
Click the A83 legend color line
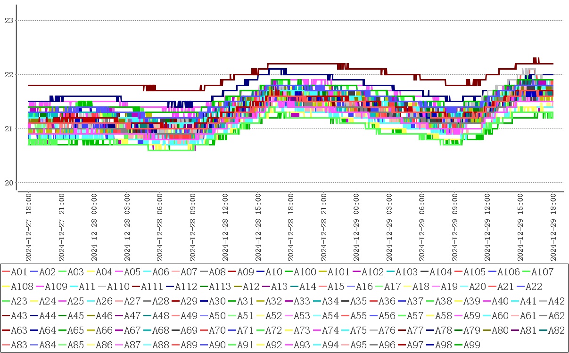6,345
